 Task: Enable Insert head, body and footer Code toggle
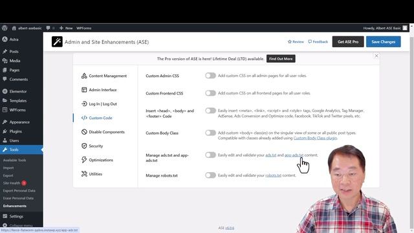[x=210, y=111]
